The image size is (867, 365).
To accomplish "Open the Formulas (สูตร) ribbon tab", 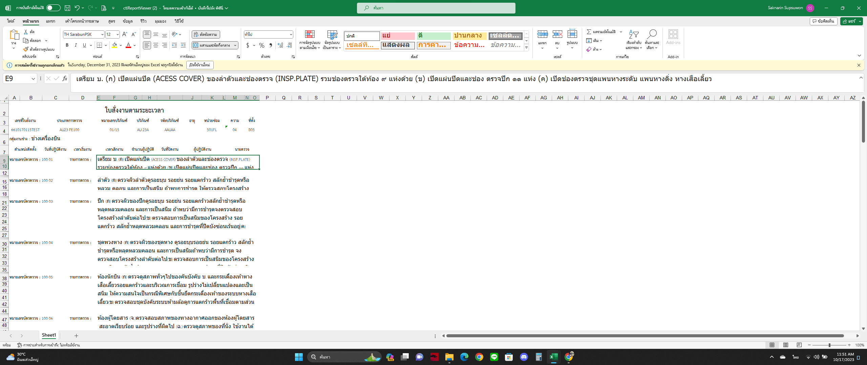I will pyautogui.click(x=111, y=21).
